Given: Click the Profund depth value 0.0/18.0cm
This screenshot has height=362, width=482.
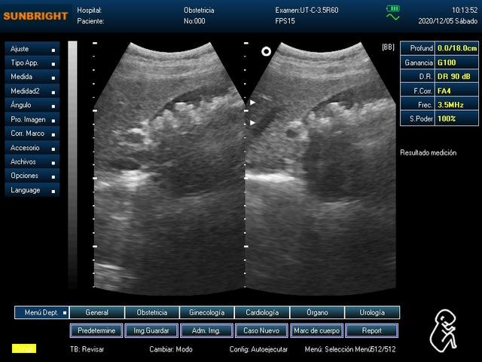Looking at the screenshot, I should [457, 48].
